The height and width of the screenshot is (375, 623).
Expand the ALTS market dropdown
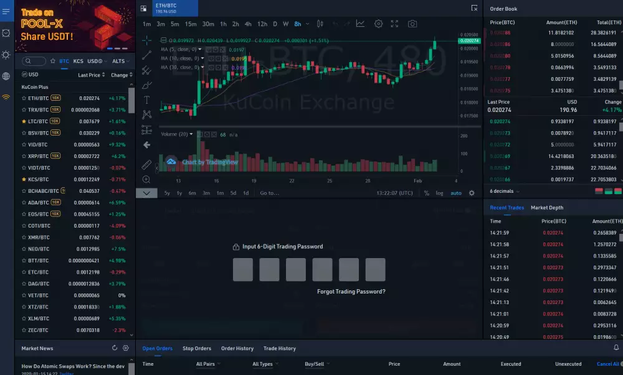(x=120, y=62)
